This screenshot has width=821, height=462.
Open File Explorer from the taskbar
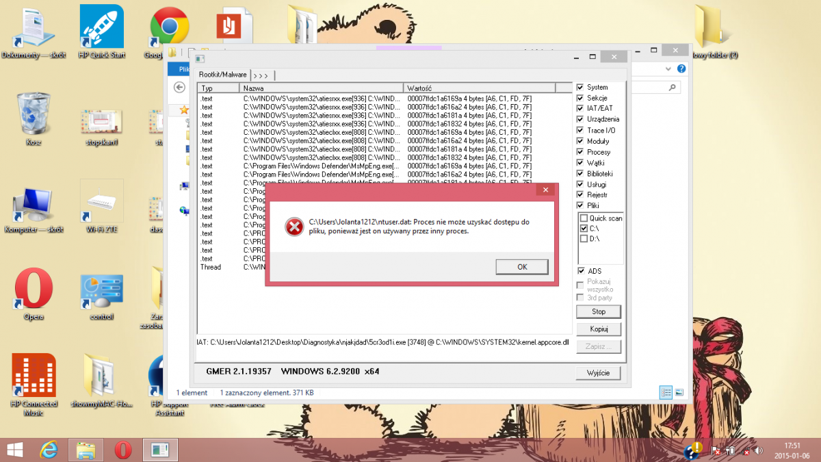[x=86, y=450]
